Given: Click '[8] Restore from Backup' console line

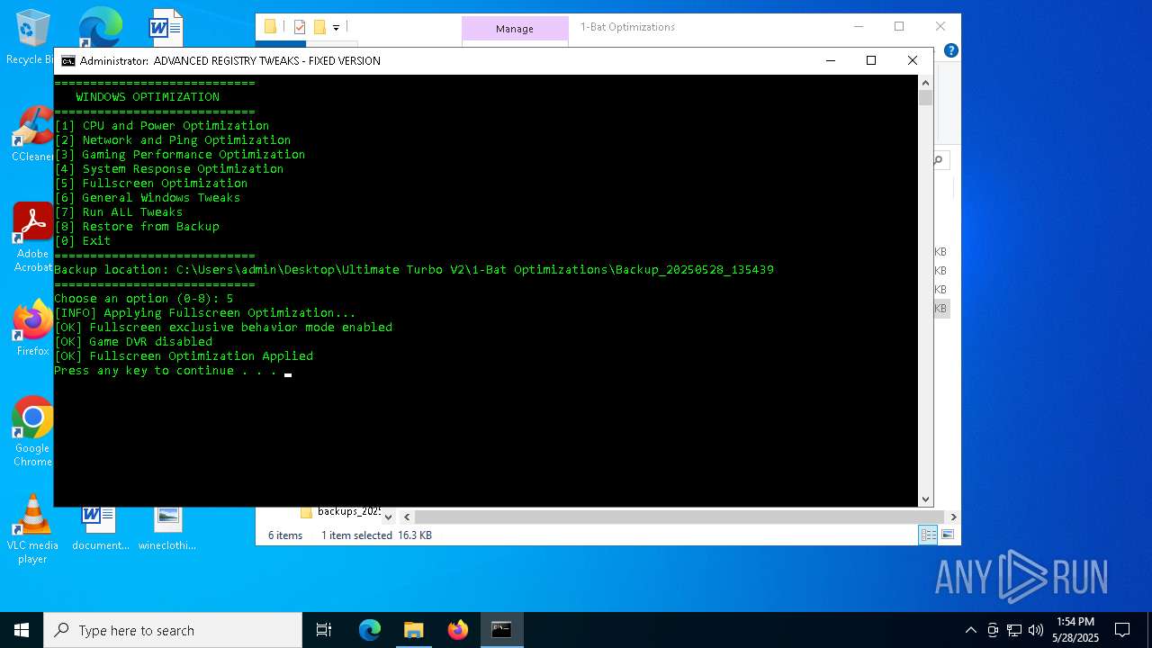Looking at the screenshot, I should point(137,227).
